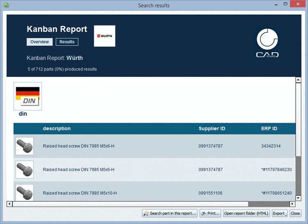
Task: Click the Close button at bottom
Action: (295, 213)
